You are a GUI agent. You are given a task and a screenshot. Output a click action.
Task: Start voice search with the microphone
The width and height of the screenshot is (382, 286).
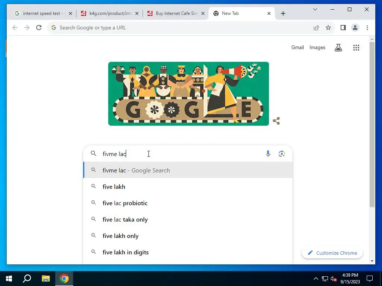tap(268, 154)
